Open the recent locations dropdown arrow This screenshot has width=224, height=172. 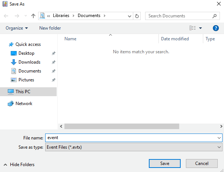pyautogui.click(x=26, y=16)
